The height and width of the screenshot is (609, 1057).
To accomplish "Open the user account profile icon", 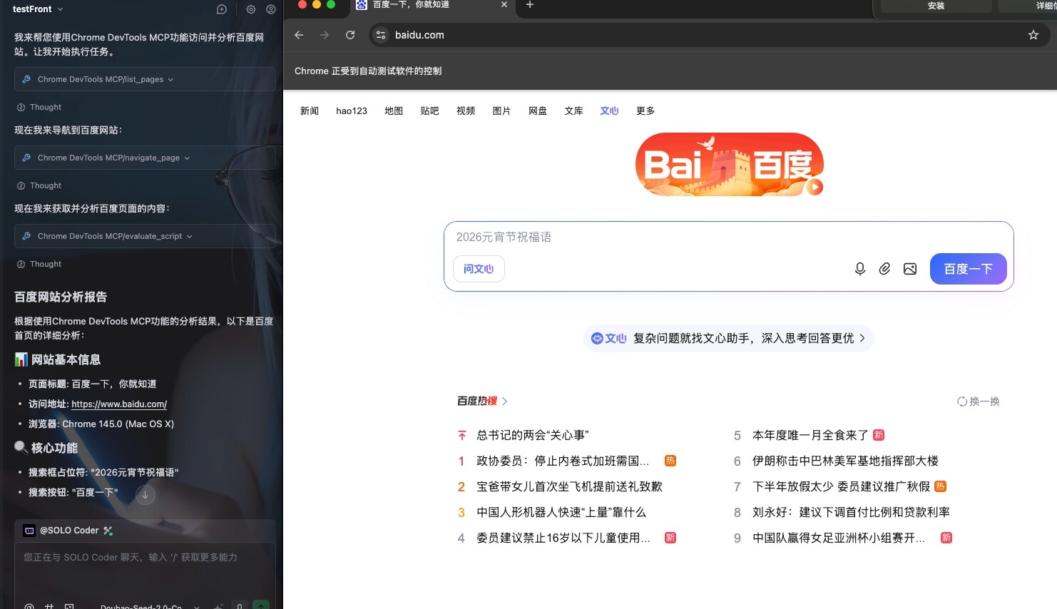I will [x=271, y=9].
